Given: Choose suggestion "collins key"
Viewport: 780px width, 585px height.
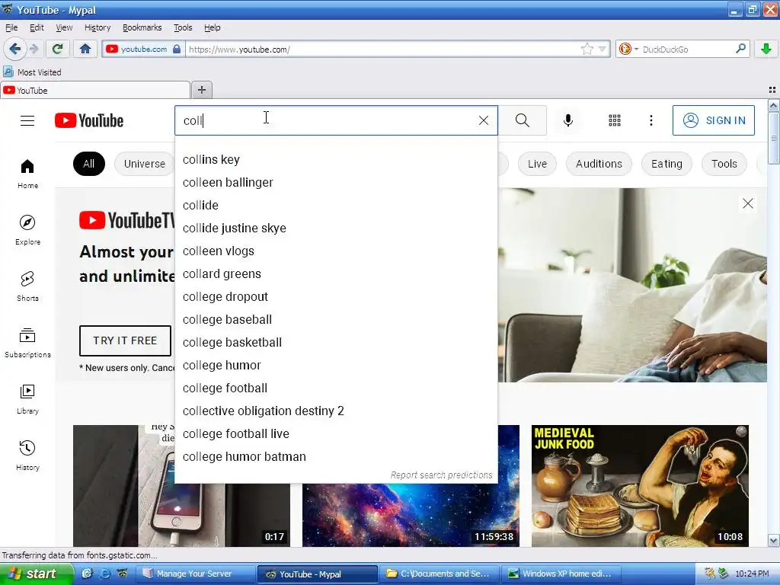Looking at the screenshot, I should point(336,160).
